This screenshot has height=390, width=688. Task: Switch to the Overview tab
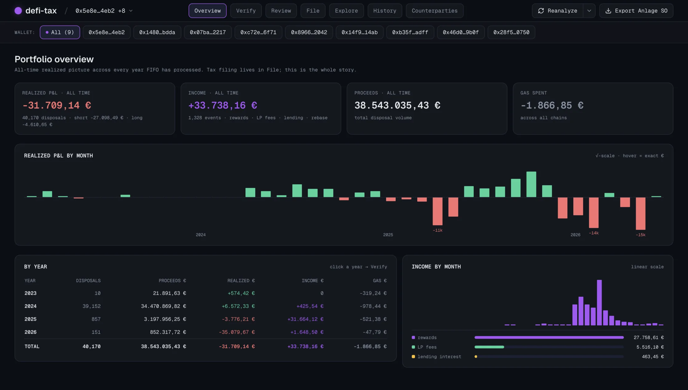pos(207,11)
